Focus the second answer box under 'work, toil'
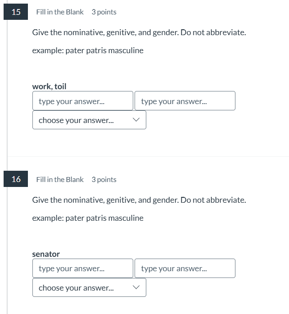 [185, 101]
